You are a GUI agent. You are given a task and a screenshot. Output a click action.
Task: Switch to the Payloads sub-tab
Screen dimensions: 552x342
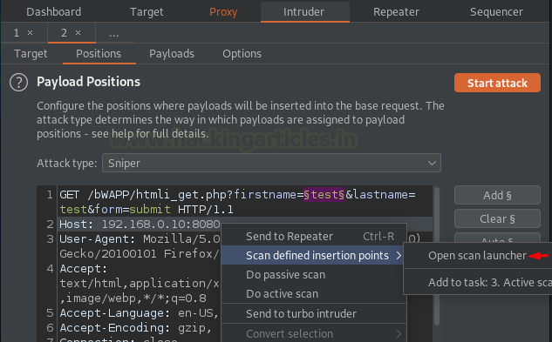pos(172,53)
